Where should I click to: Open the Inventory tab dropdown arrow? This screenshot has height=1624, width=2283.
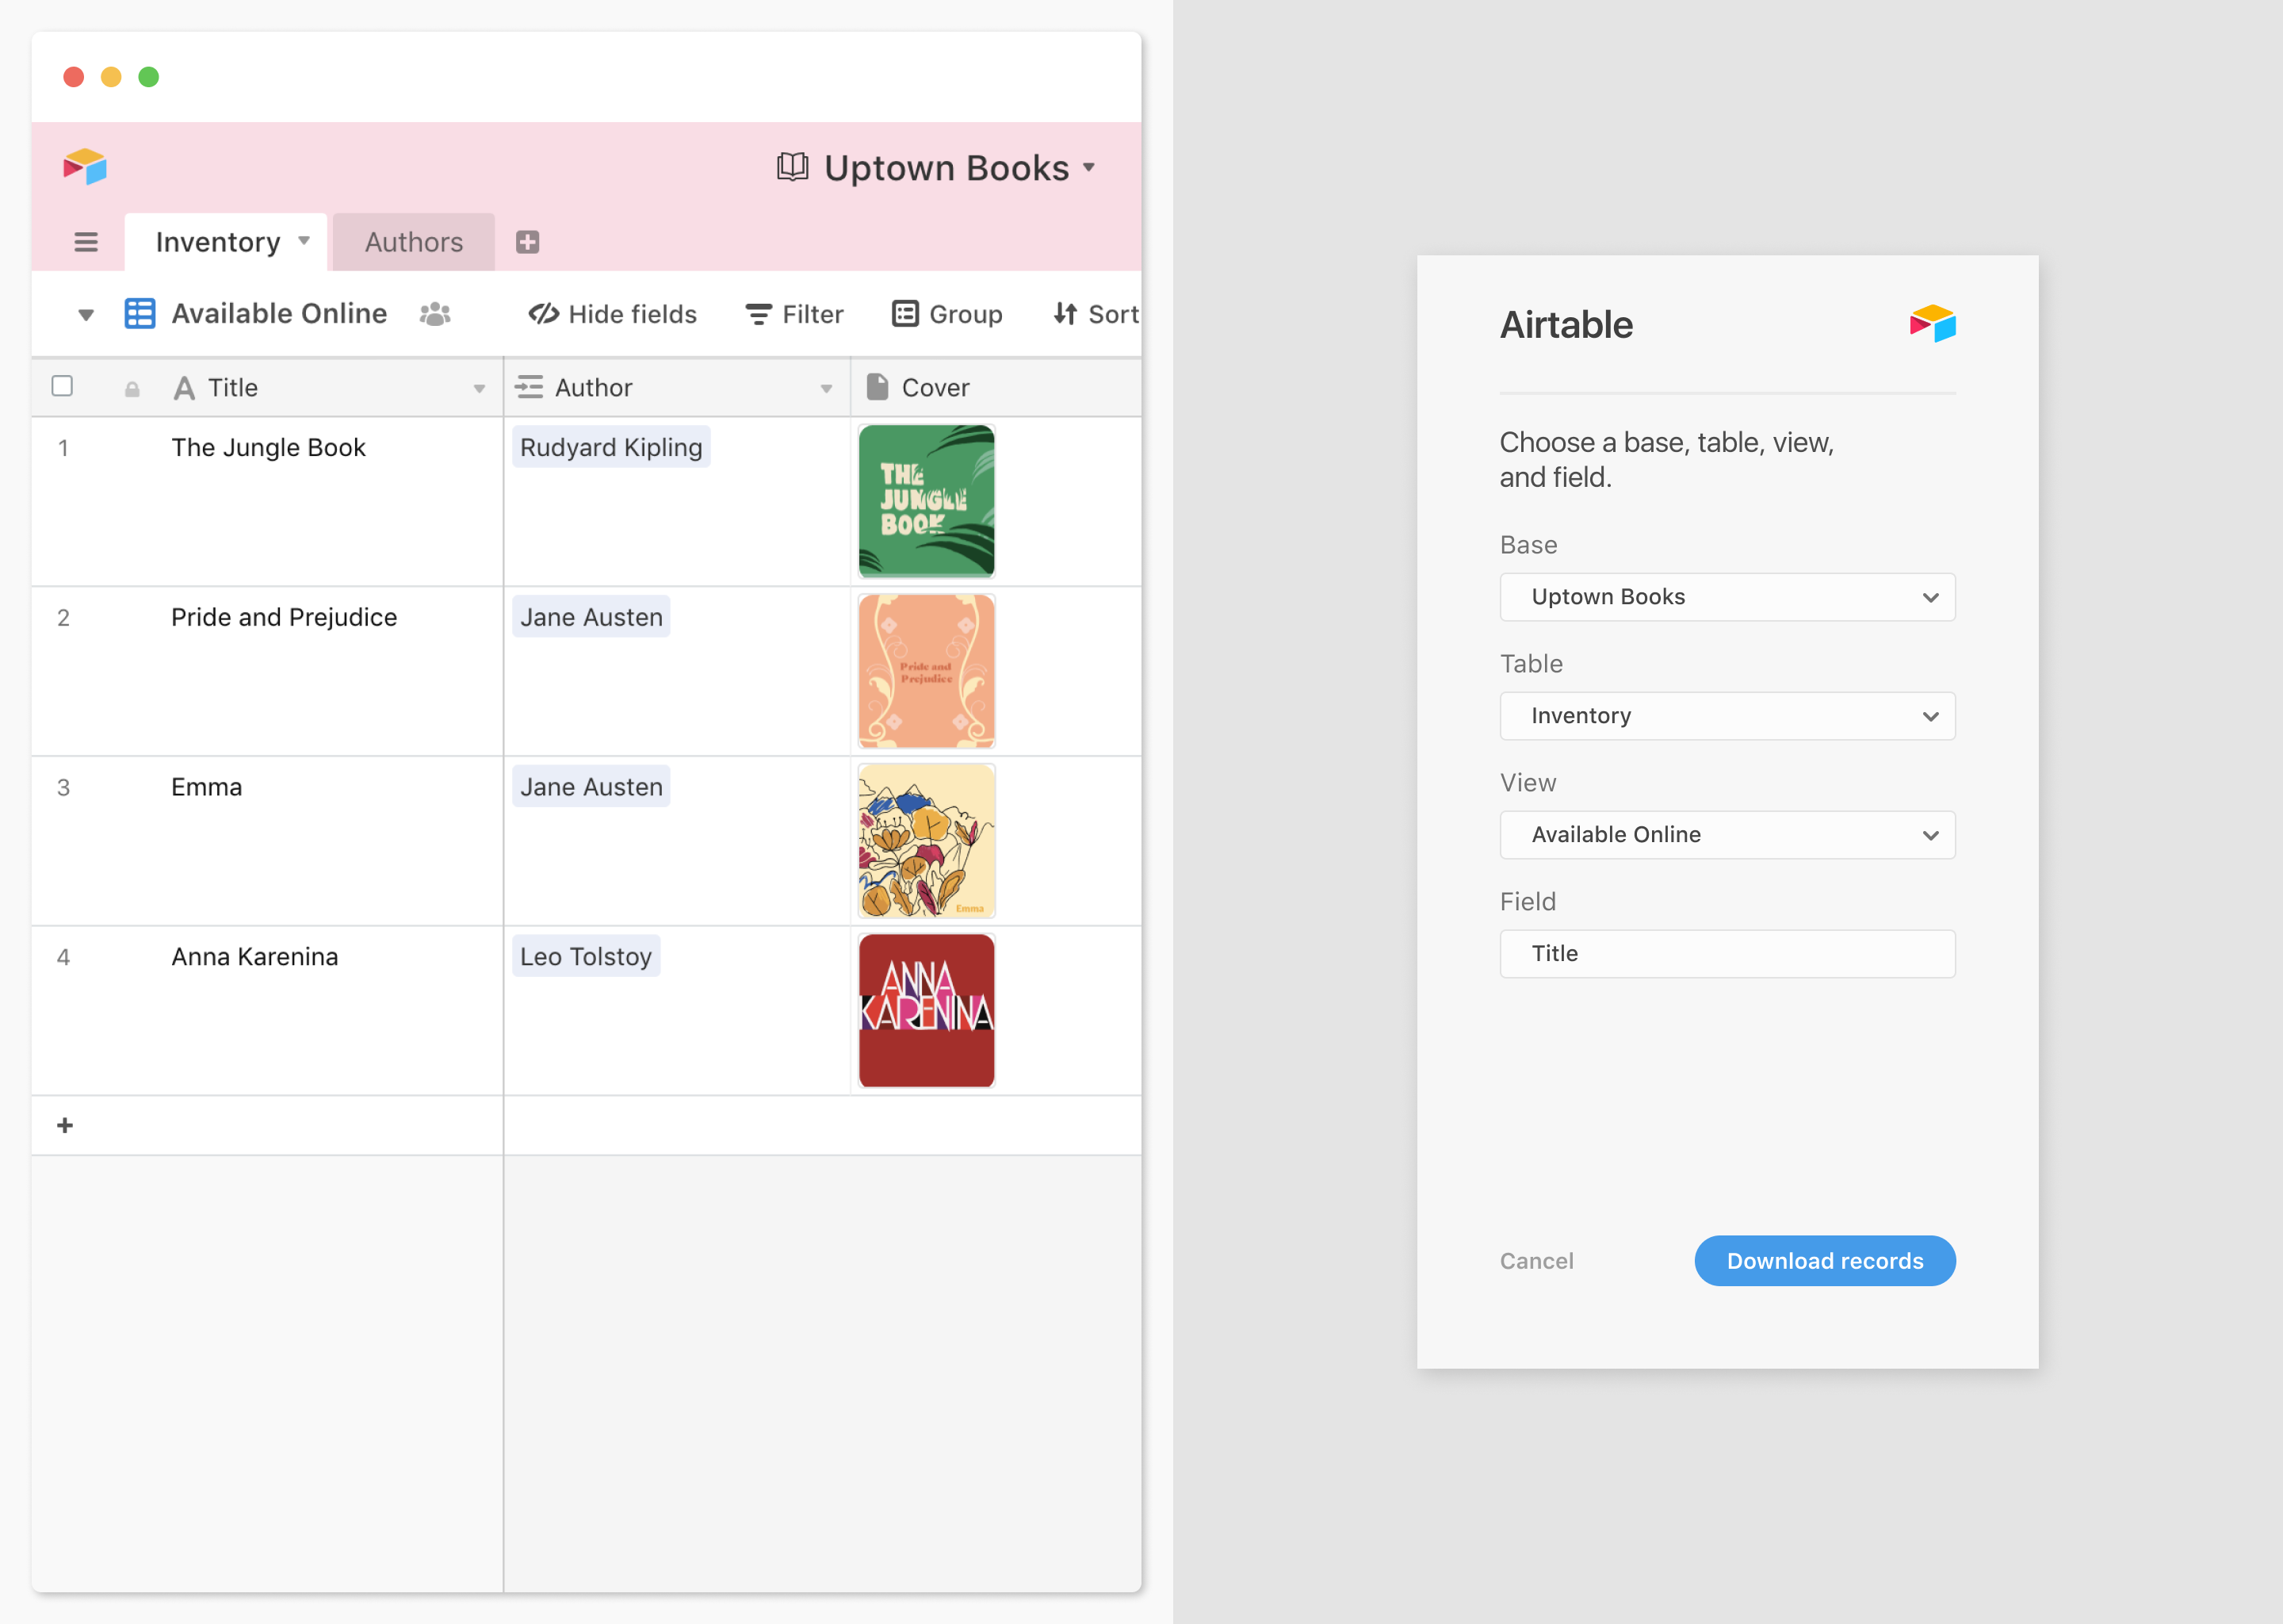(304, 241)
